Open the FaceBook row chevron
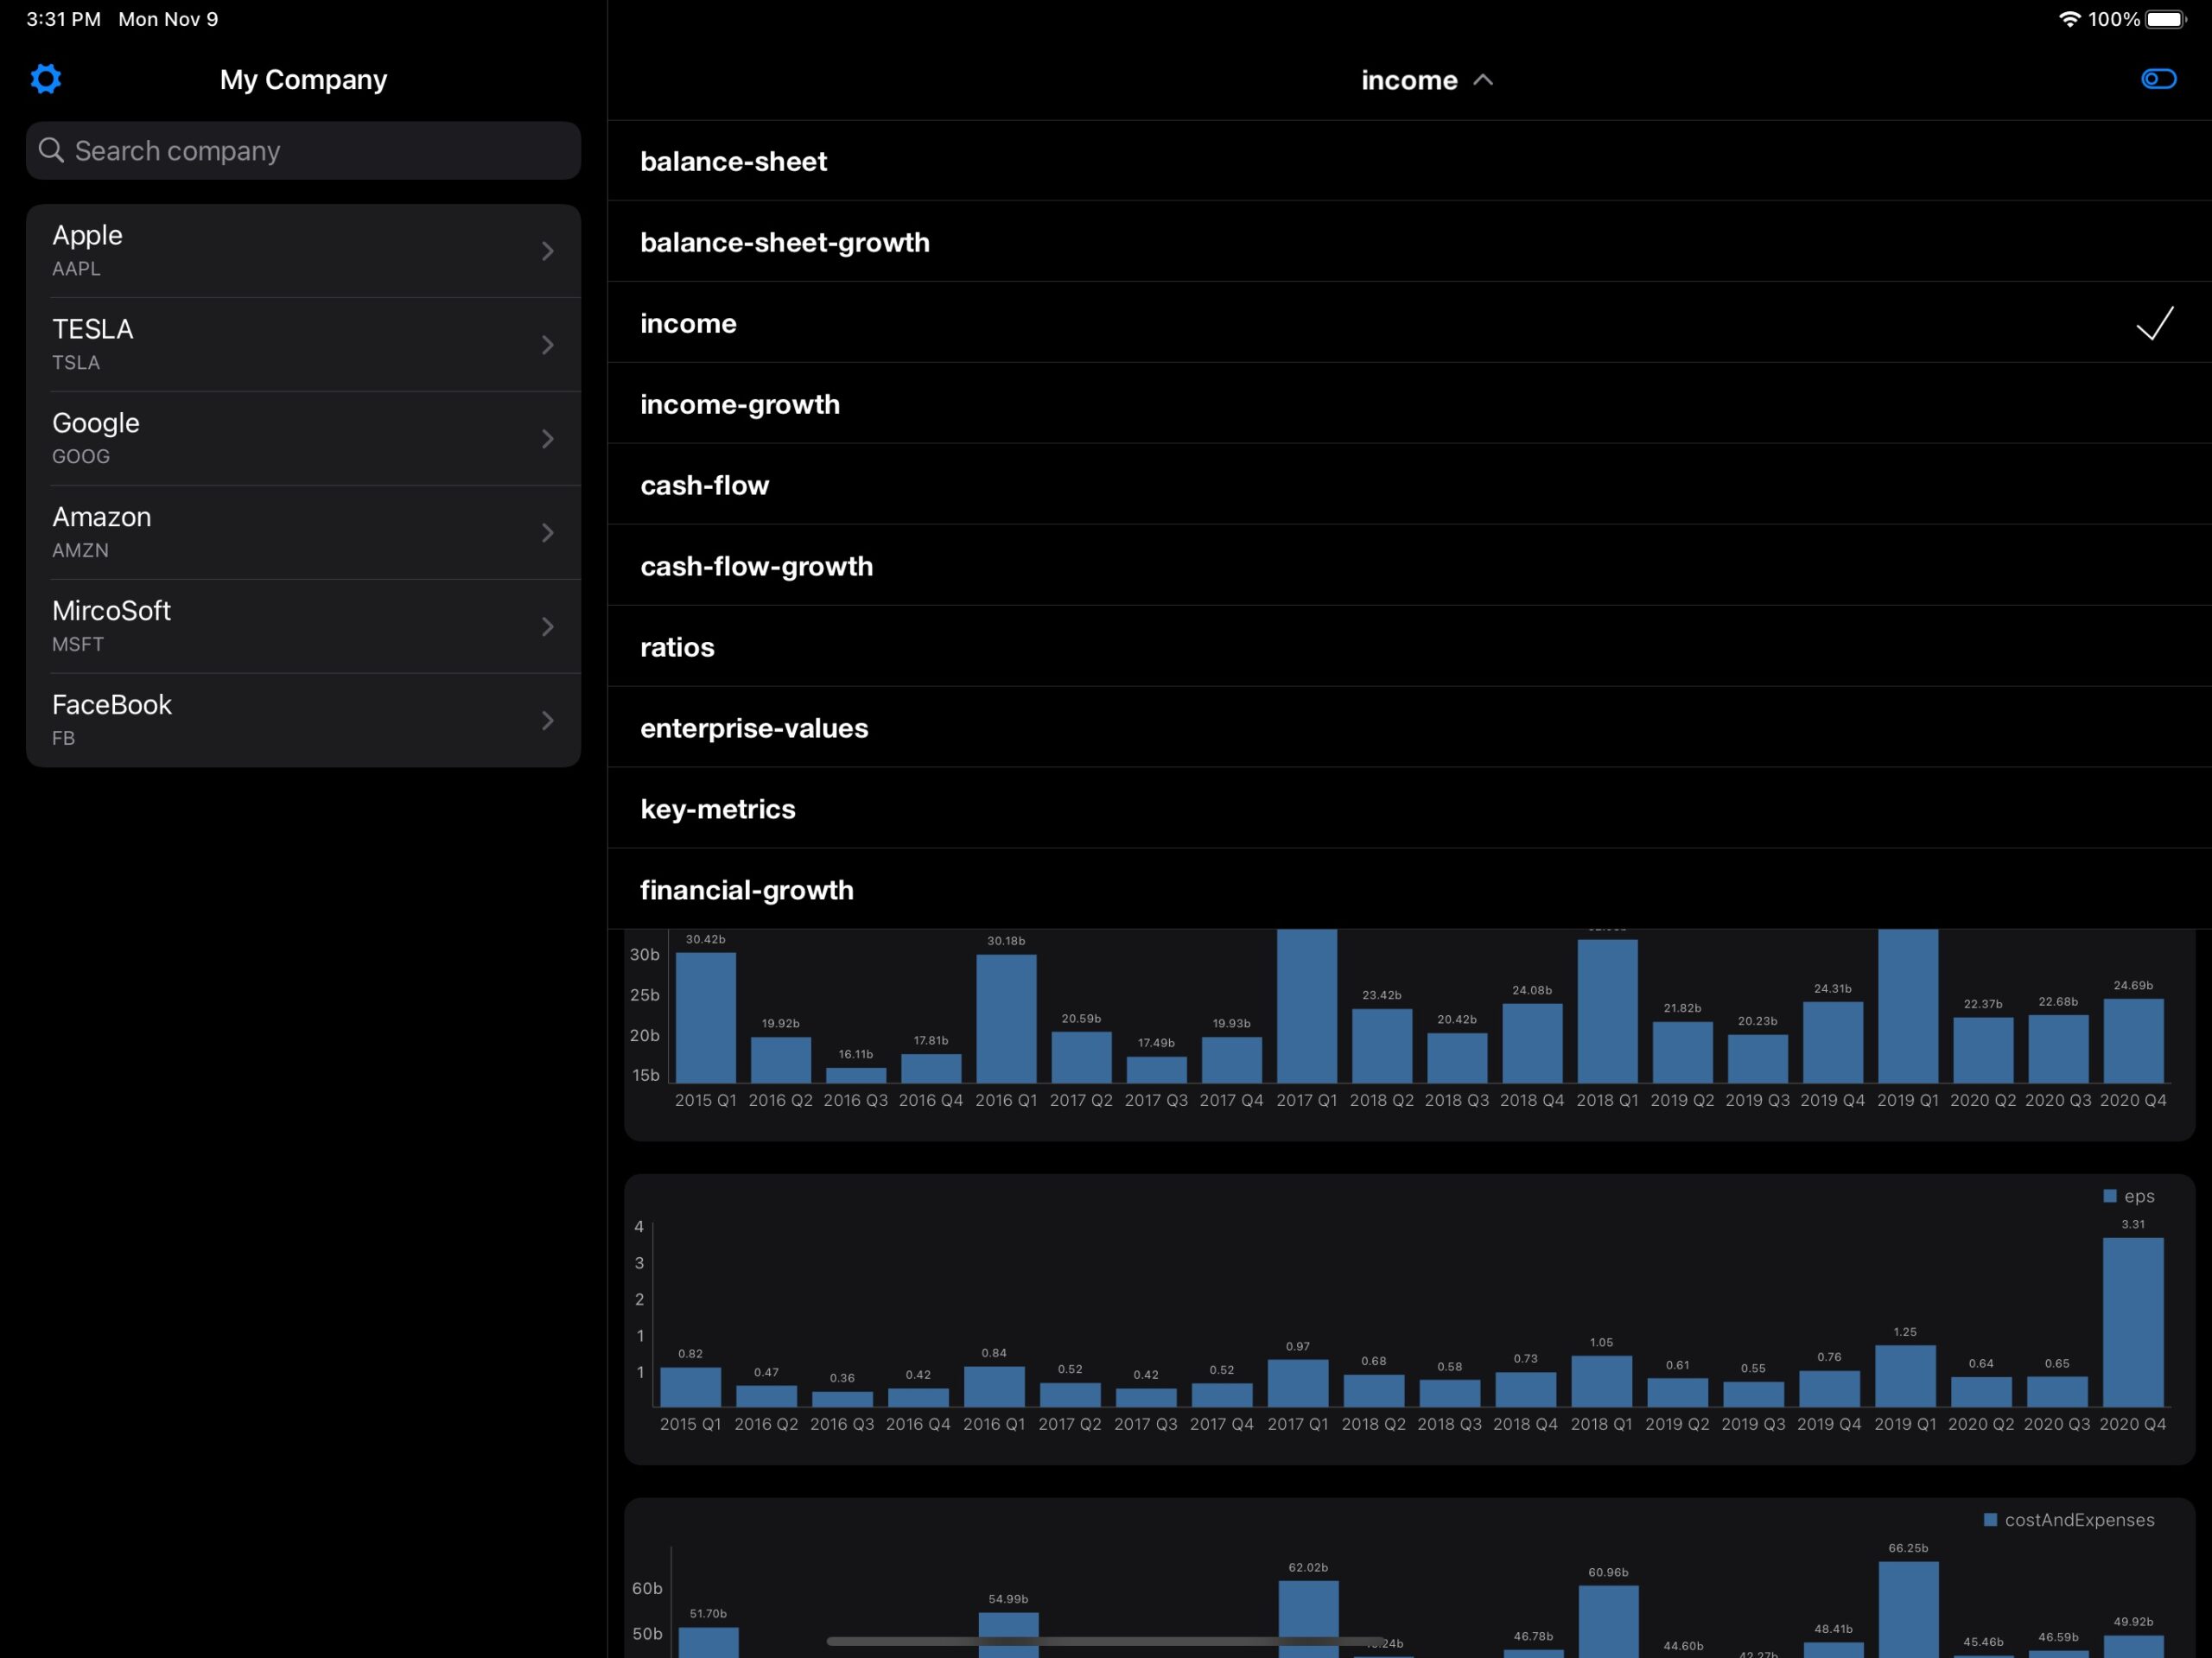Viewport: 2212px width, 1658px height. pyautogui.click(x=547, y=721)
